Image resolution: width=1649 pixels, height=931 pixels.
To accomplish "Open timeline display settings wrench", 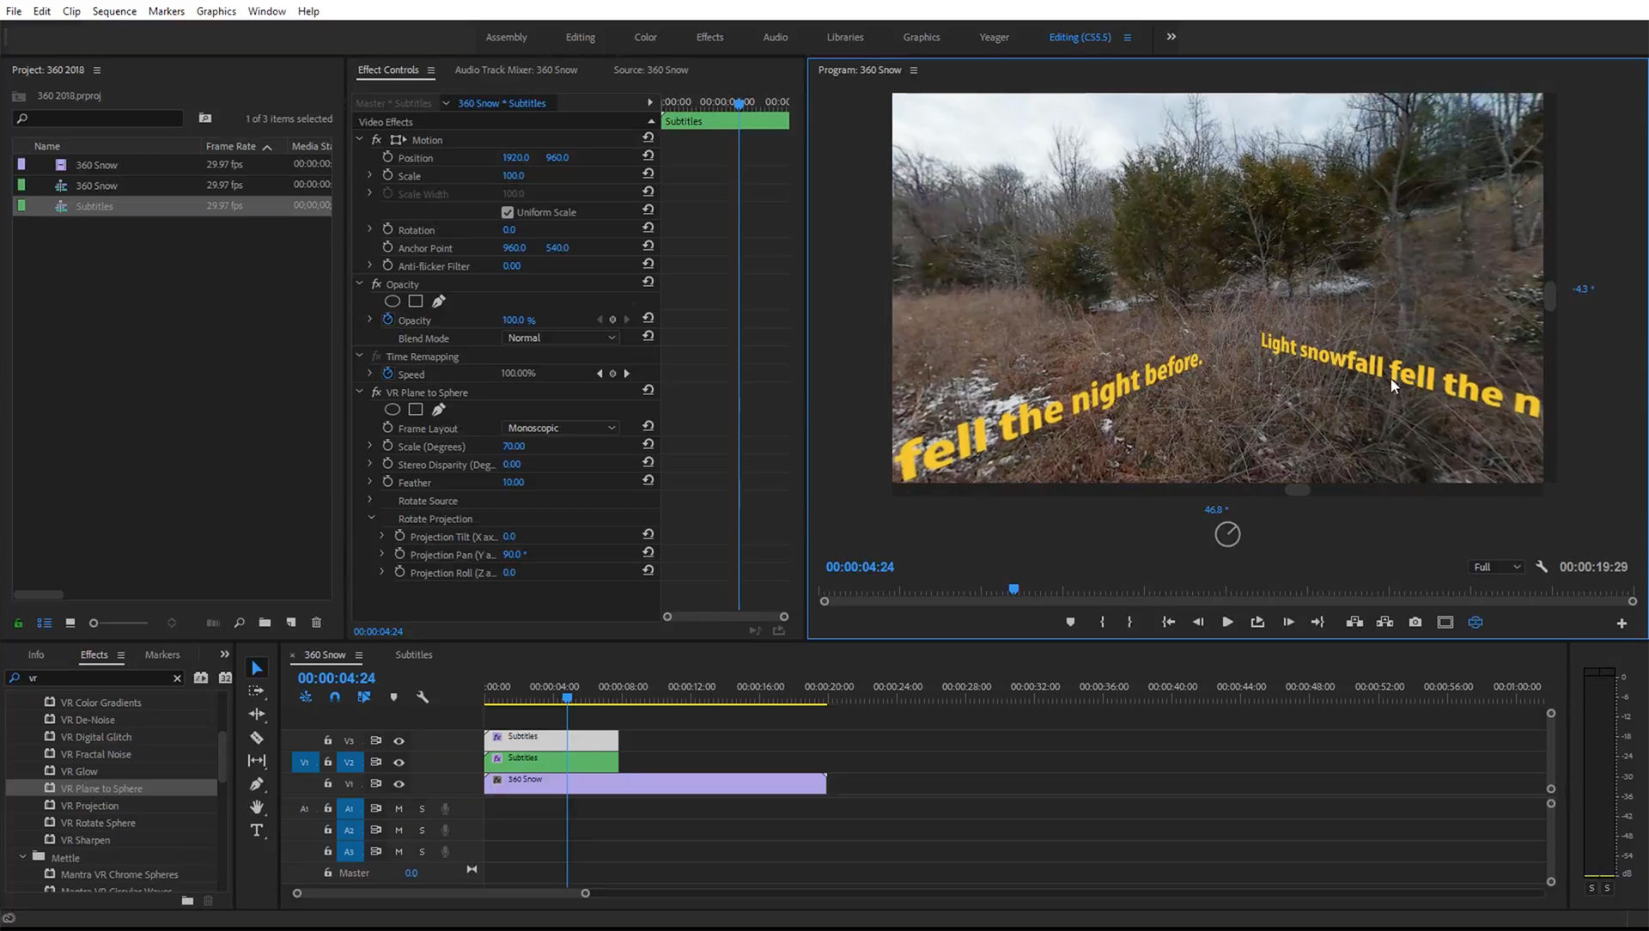I will (423, 697).
